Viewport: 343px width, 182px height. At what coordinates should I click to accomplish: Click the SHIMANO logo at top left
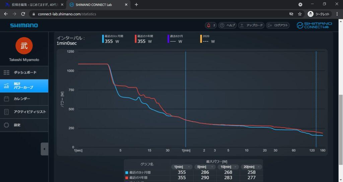[x=24, y=25]
